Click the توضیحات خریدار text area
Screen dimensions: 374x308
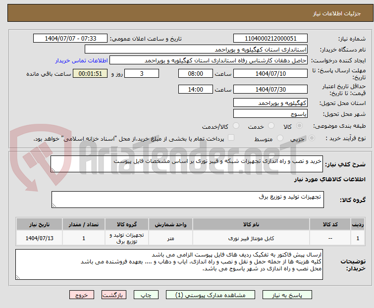169,264
